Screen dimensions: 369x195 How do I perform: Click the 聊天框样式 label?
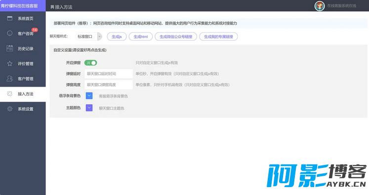pos(59,36)
